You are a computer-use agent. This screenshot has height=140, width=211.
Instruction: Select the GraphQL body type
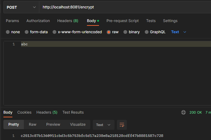point(155,32)
